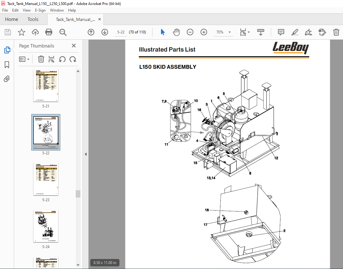Click the page number field 5-22
This screenshot has height=269, width=343.
coord(121,32)
